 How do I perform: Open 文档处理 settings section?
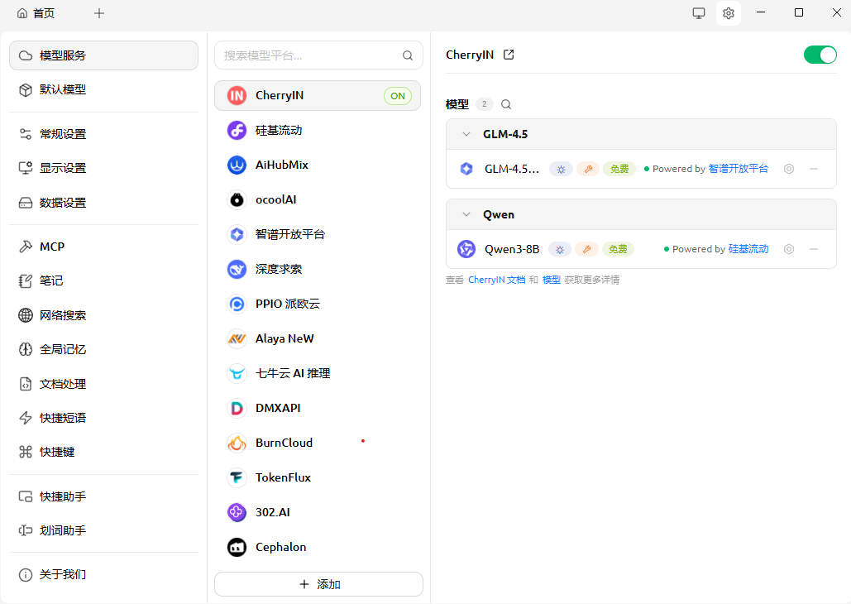click(x=103, y=384)
